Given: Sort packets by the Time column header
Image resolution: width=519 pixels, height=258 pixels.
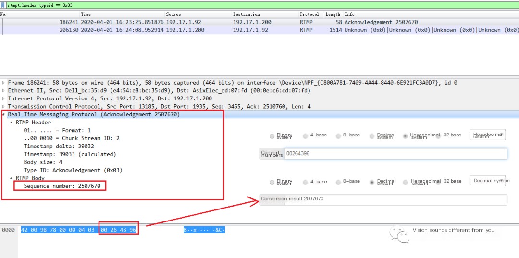Looking at the screenshot, I should [x=86, y=14].
